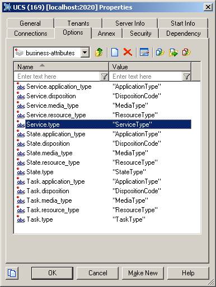Click the Value filter text field
The width and height of the screenshot is (216, 287).
pos(146,76)
